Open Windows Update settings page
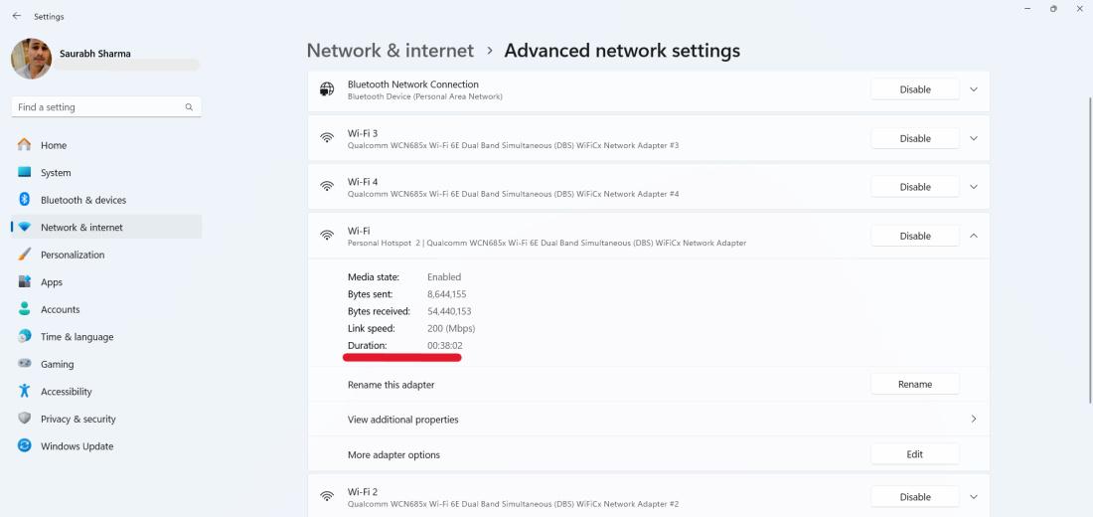The width and height of the screenshot is (1093, 517). point(77,446)
